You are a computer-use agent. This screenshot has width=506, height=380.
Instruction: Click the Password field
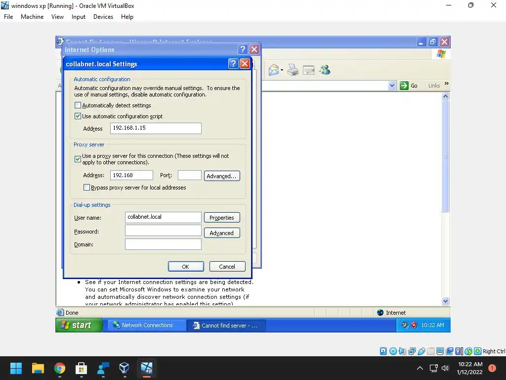163,231
